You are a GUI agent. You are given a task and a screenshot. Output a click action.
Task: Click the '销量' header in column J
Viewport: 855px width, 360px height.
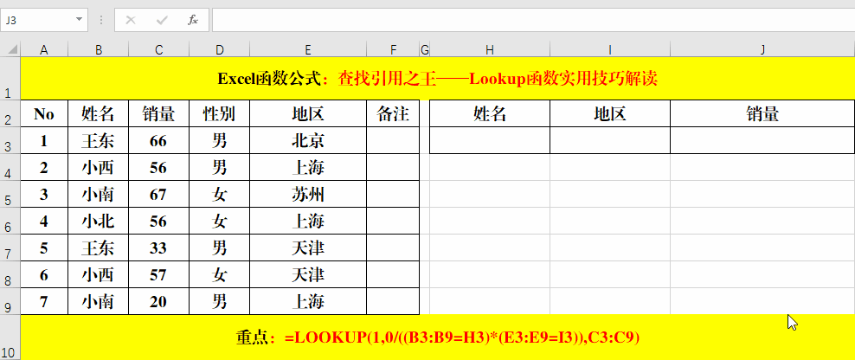[762, 113]
